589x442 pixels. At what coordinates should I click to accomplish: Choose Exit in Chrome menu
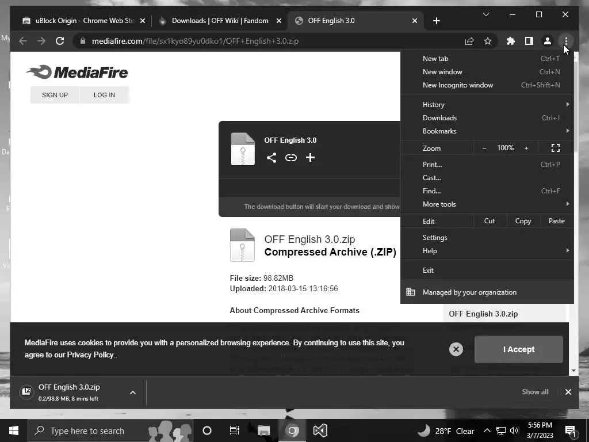pyautogui.click(x=487, y=270)
